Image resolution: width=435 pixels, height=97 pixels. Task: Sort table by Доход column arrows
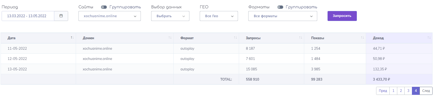click(429, 38)
